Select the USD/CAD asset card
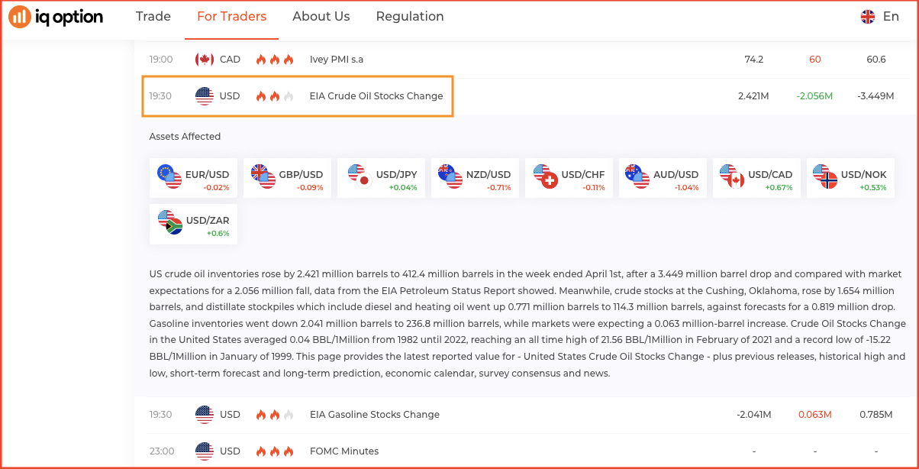This screenshot has height=469, width=919. 756,178
